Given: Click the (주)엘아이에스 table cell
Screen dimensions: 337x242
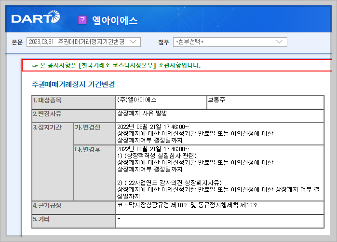Looking at the screenshot, I should pos(161,102).
